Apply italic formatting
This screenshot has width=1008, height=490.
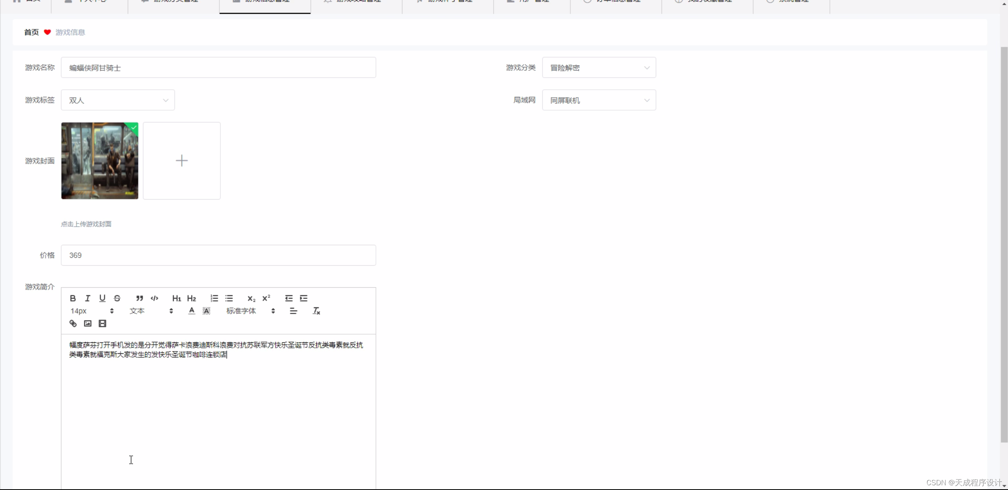pos(87,298)
